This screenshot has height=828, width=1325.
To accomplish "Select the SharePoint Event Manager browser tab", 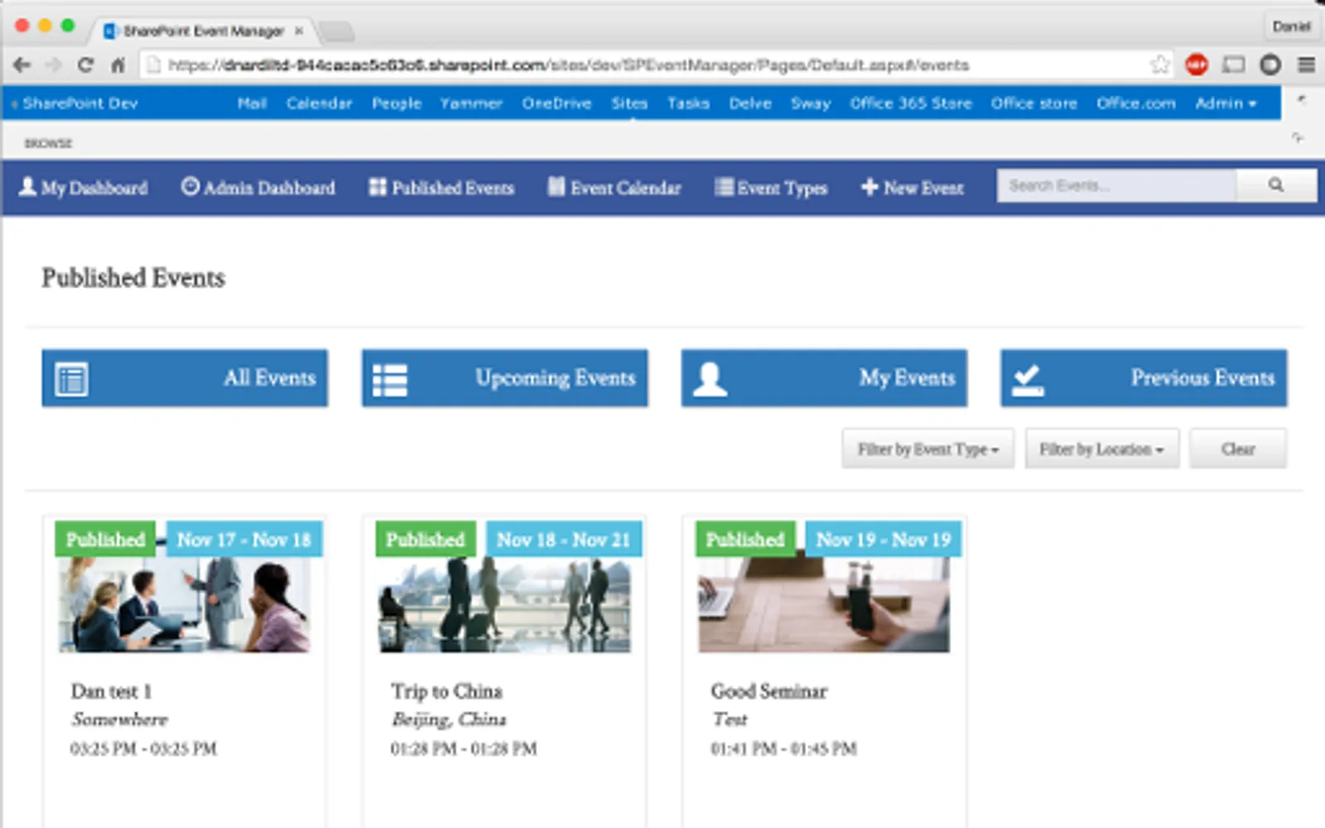I will coord(203,31).
